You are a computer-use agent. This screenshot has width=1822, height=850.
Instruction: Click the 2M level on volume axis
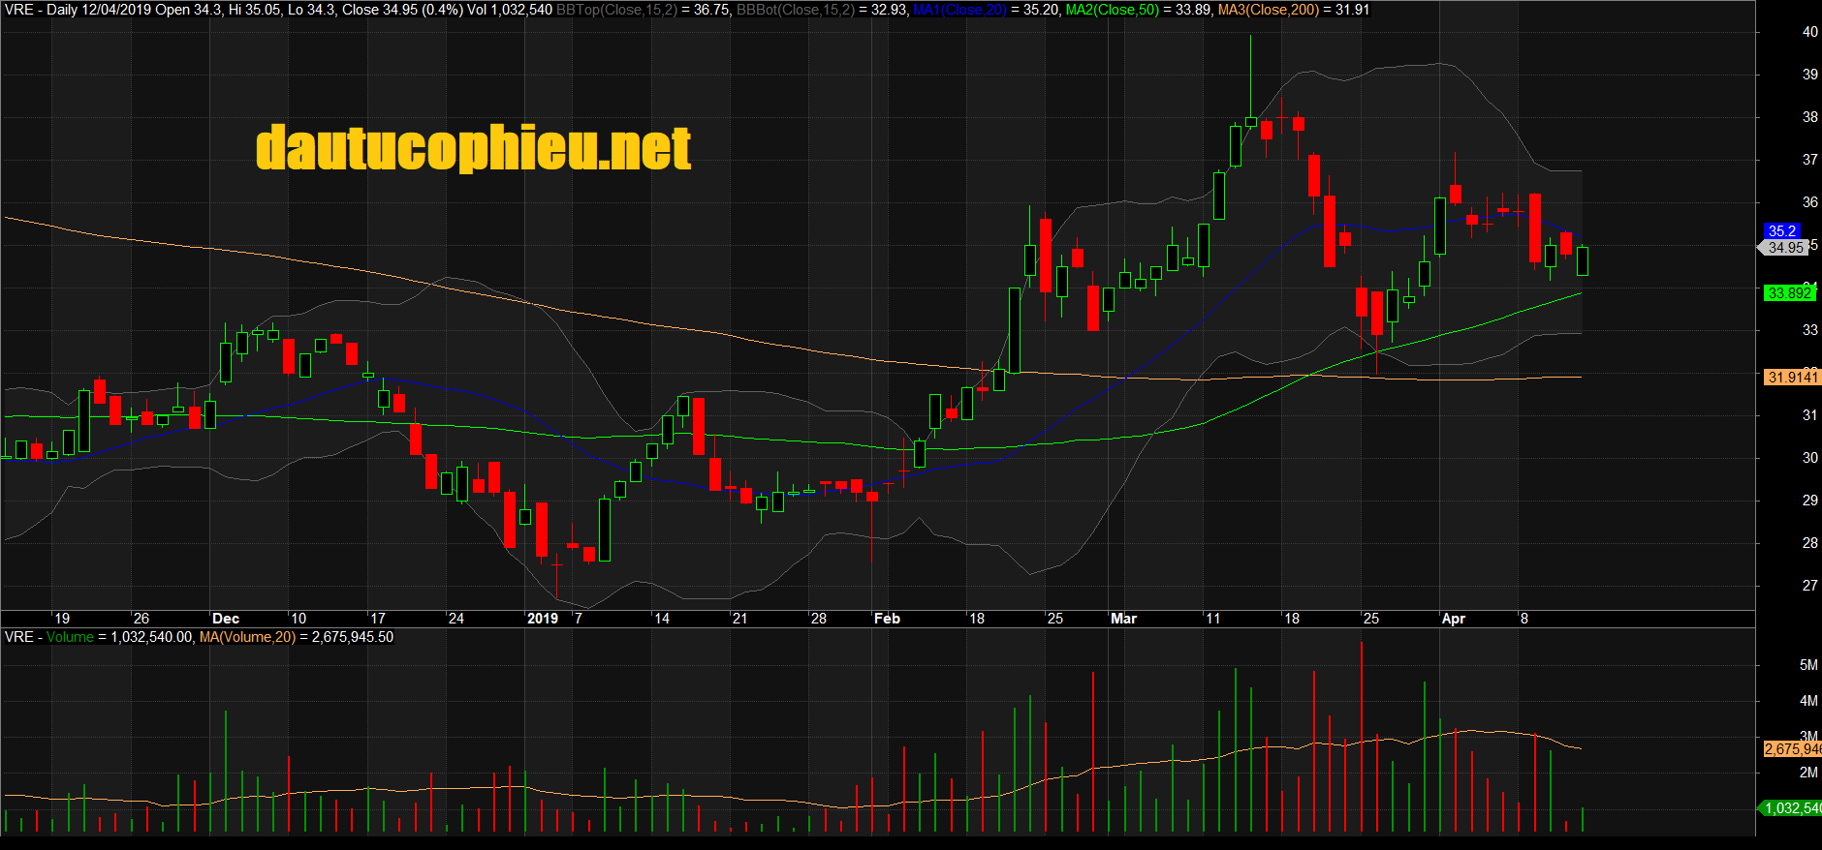pyautogui.click(x=1808, y=773)
